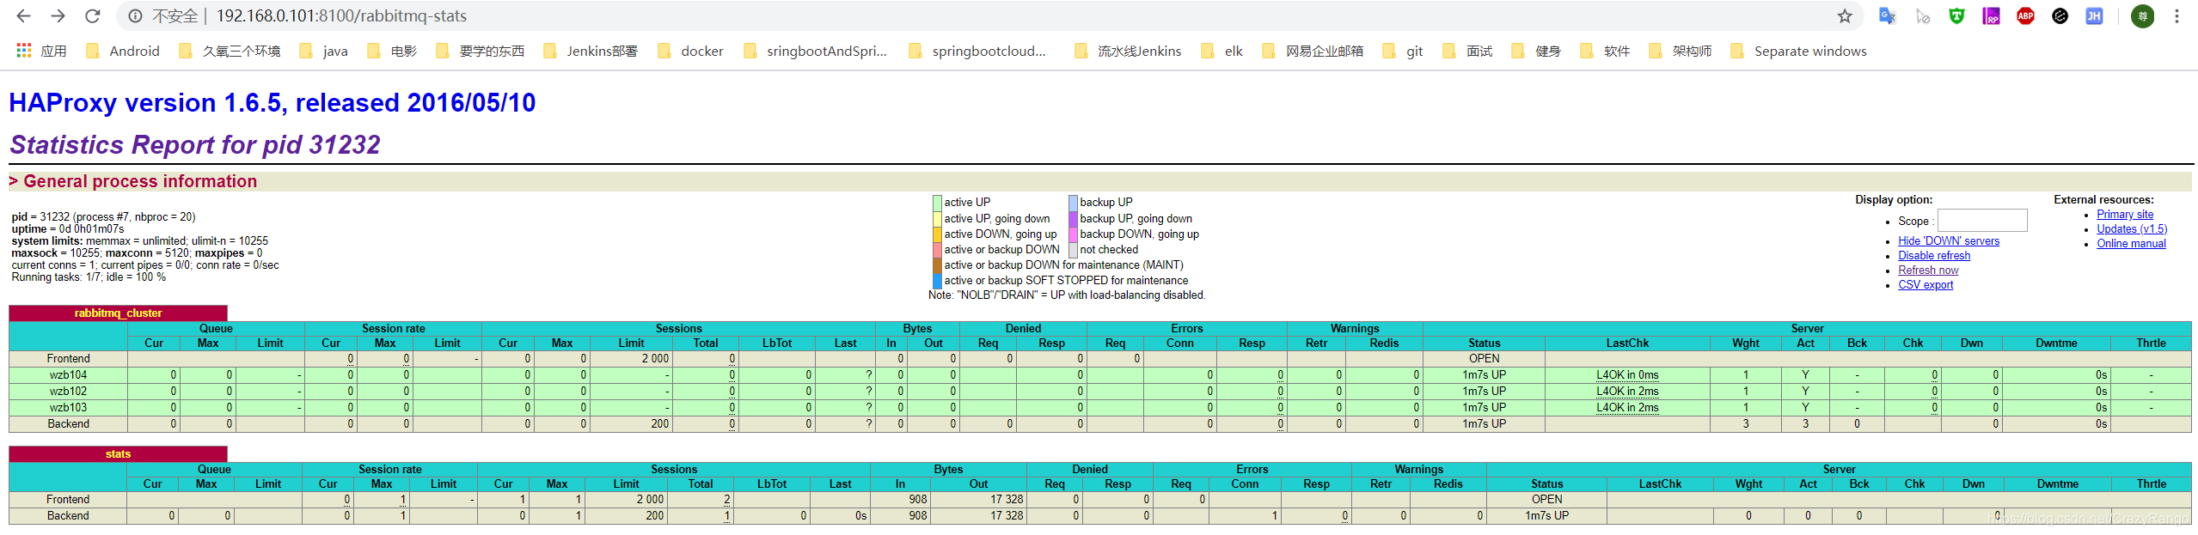Click the 'General process information' heading

(140, 181)
